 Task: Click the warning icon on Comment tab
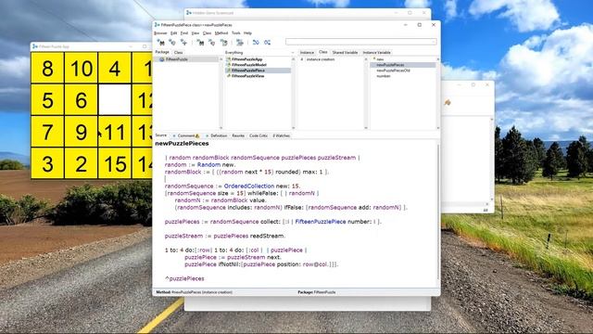[197, 135]
